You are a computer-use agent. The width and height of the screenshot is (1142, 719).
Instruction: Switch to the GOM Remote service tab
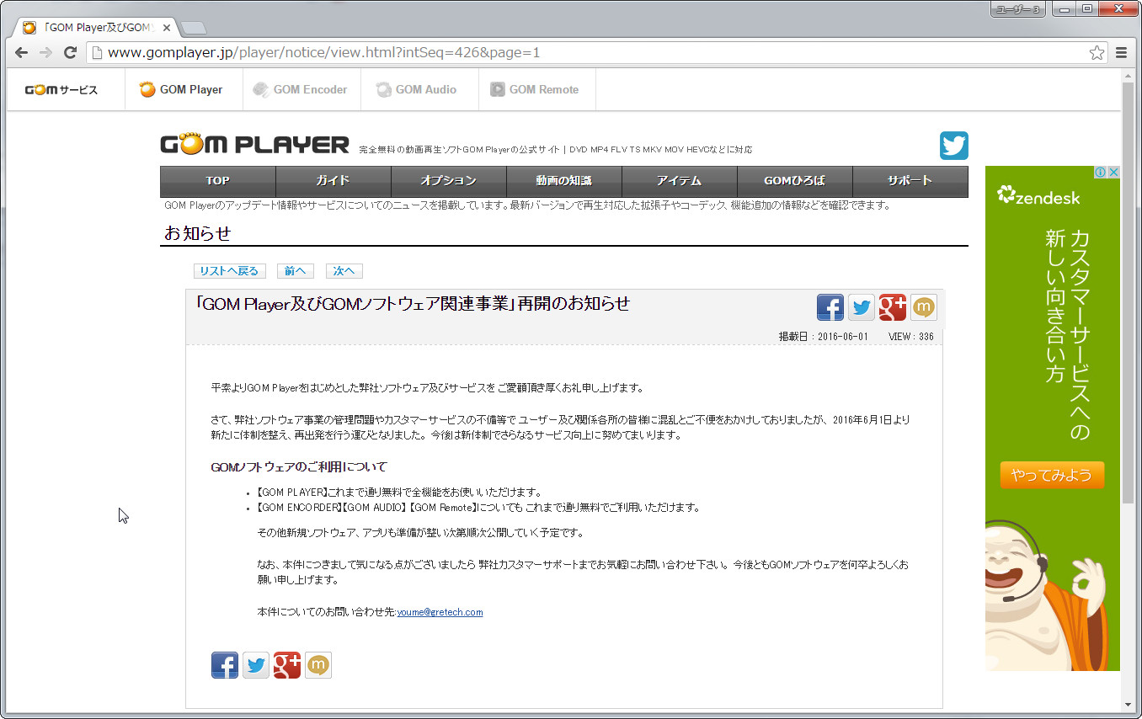(536, 89)
